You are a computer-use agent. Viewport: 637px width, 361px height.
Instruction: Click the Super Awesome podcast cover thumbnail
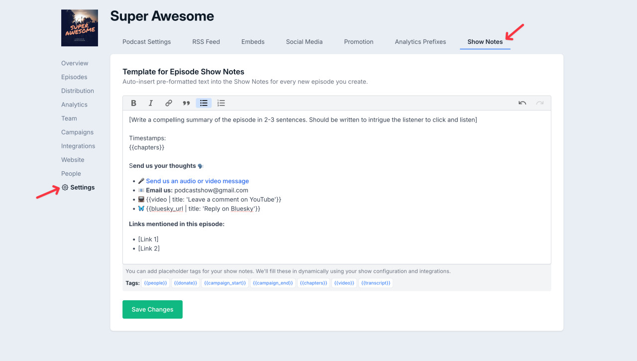(x=80, y=28)
